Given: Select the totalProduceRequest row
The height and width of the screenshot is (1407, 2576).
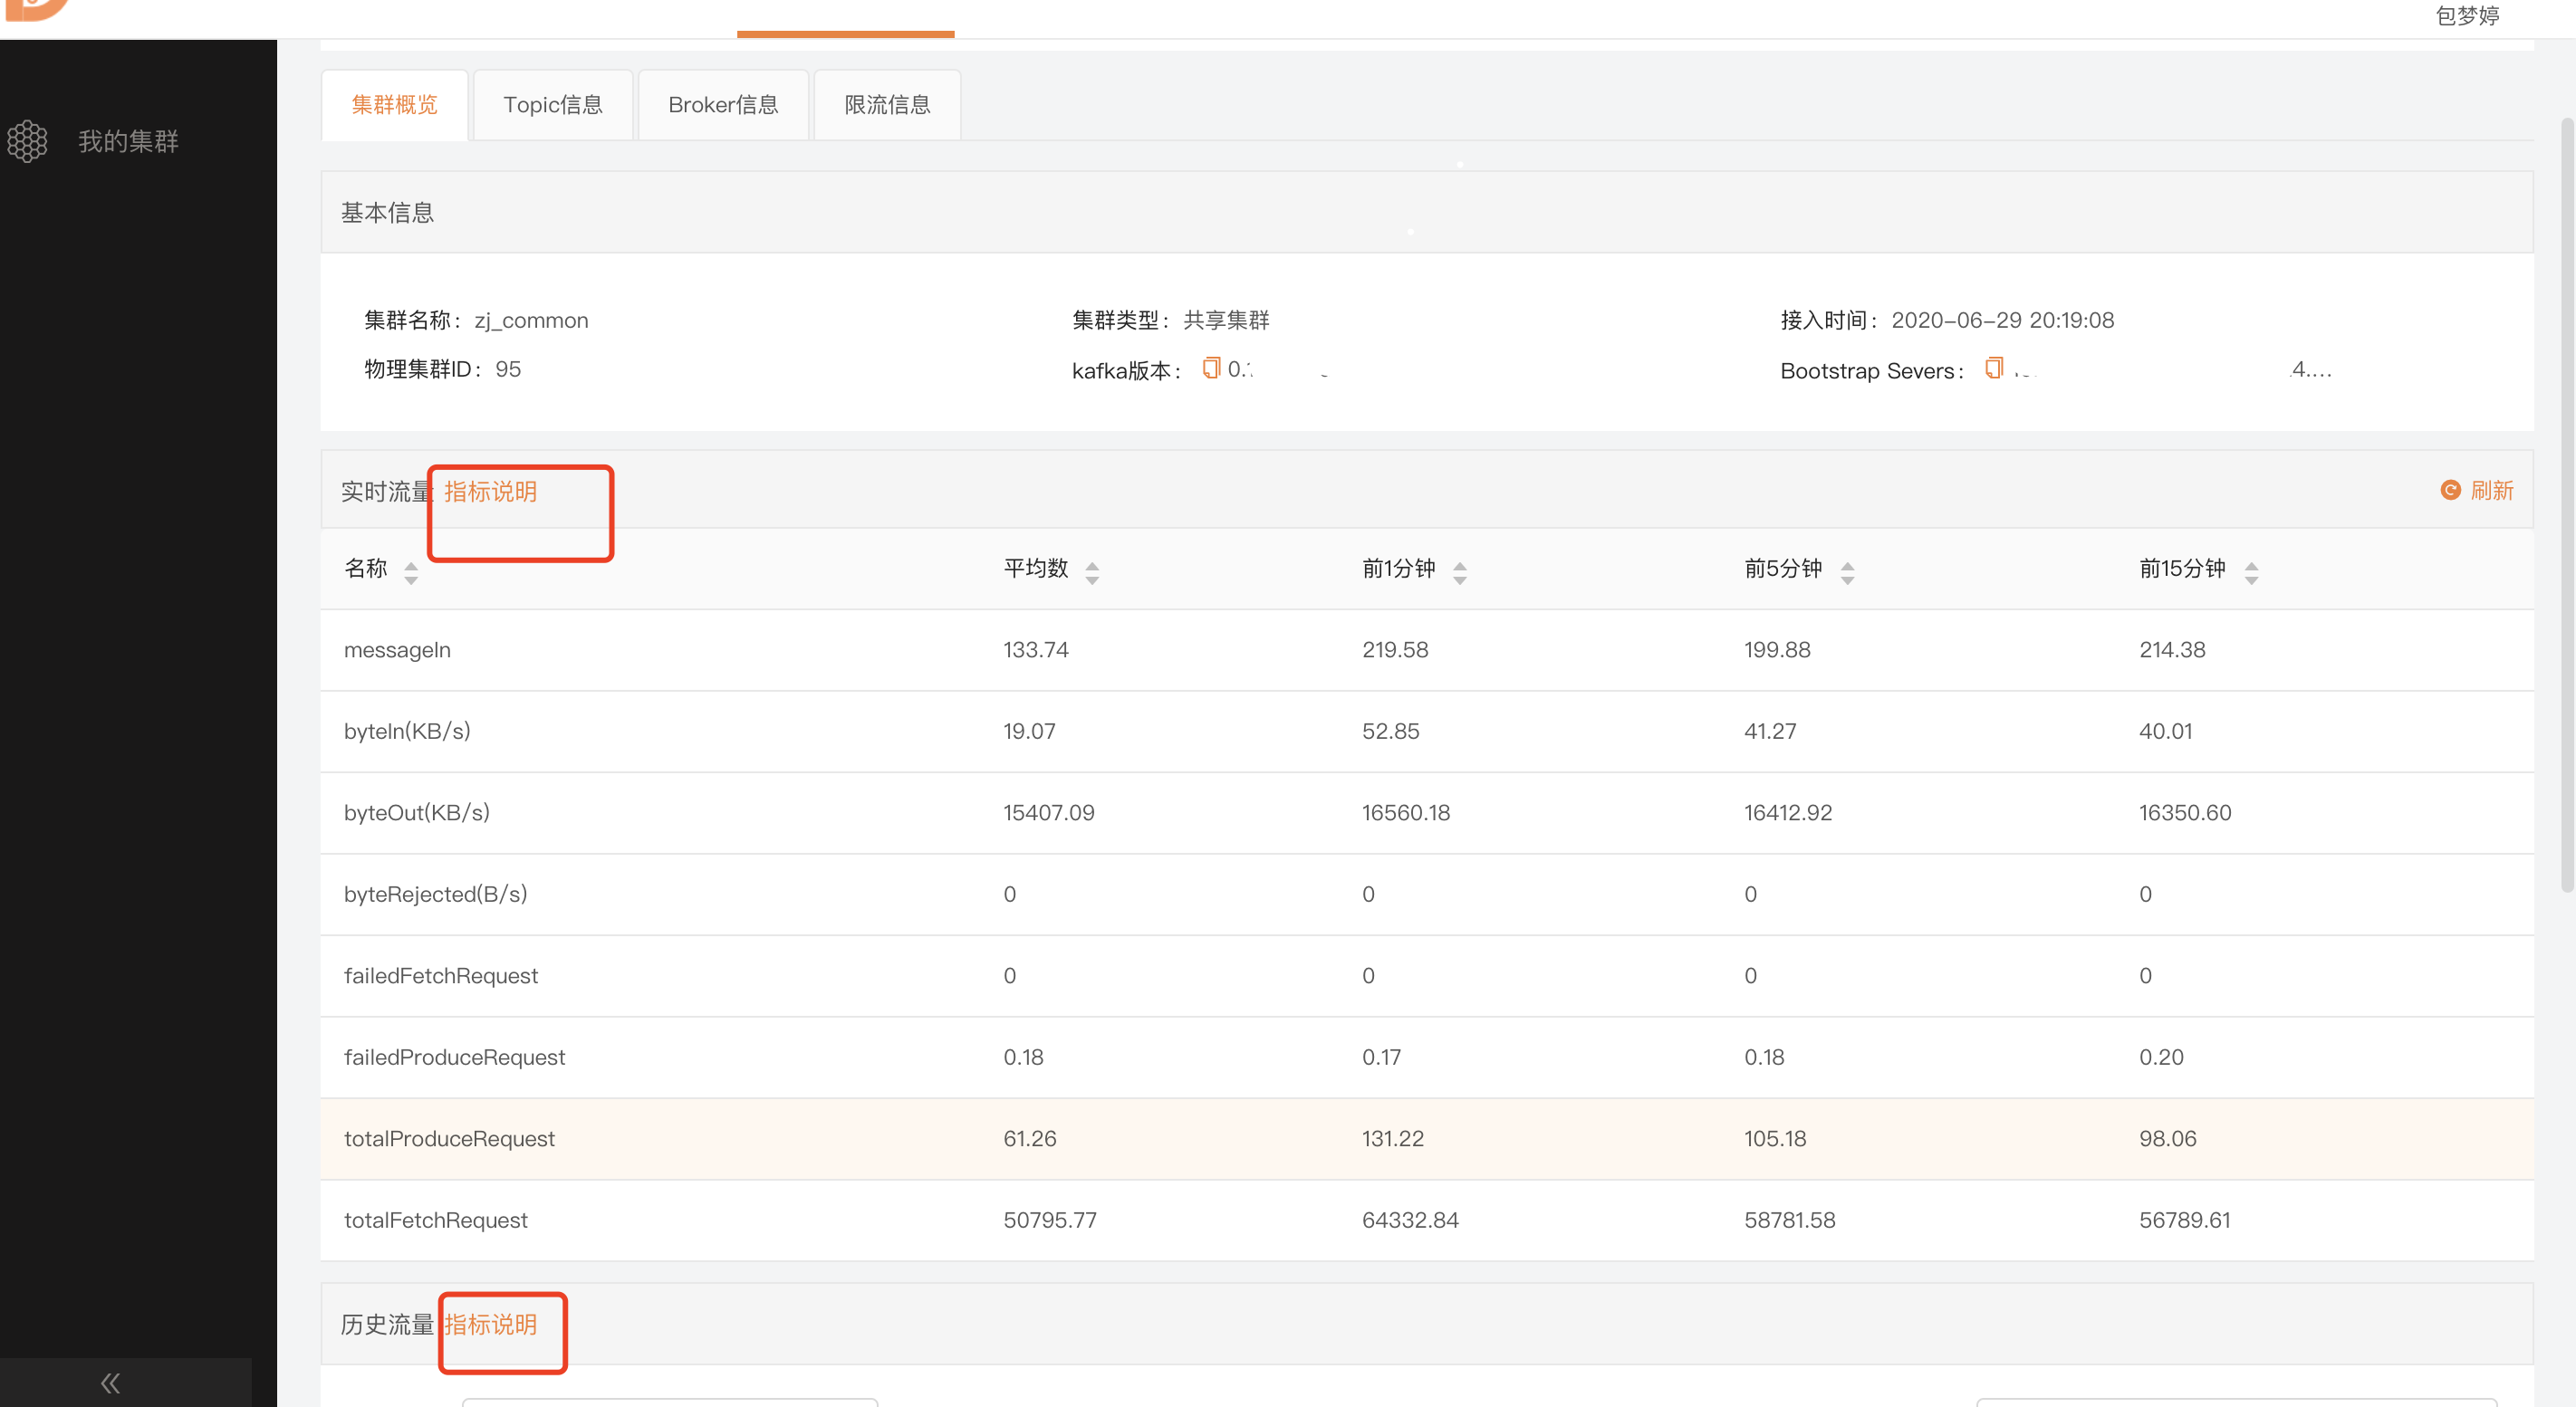Looking at the screenshot, I should pos(449,1138).
